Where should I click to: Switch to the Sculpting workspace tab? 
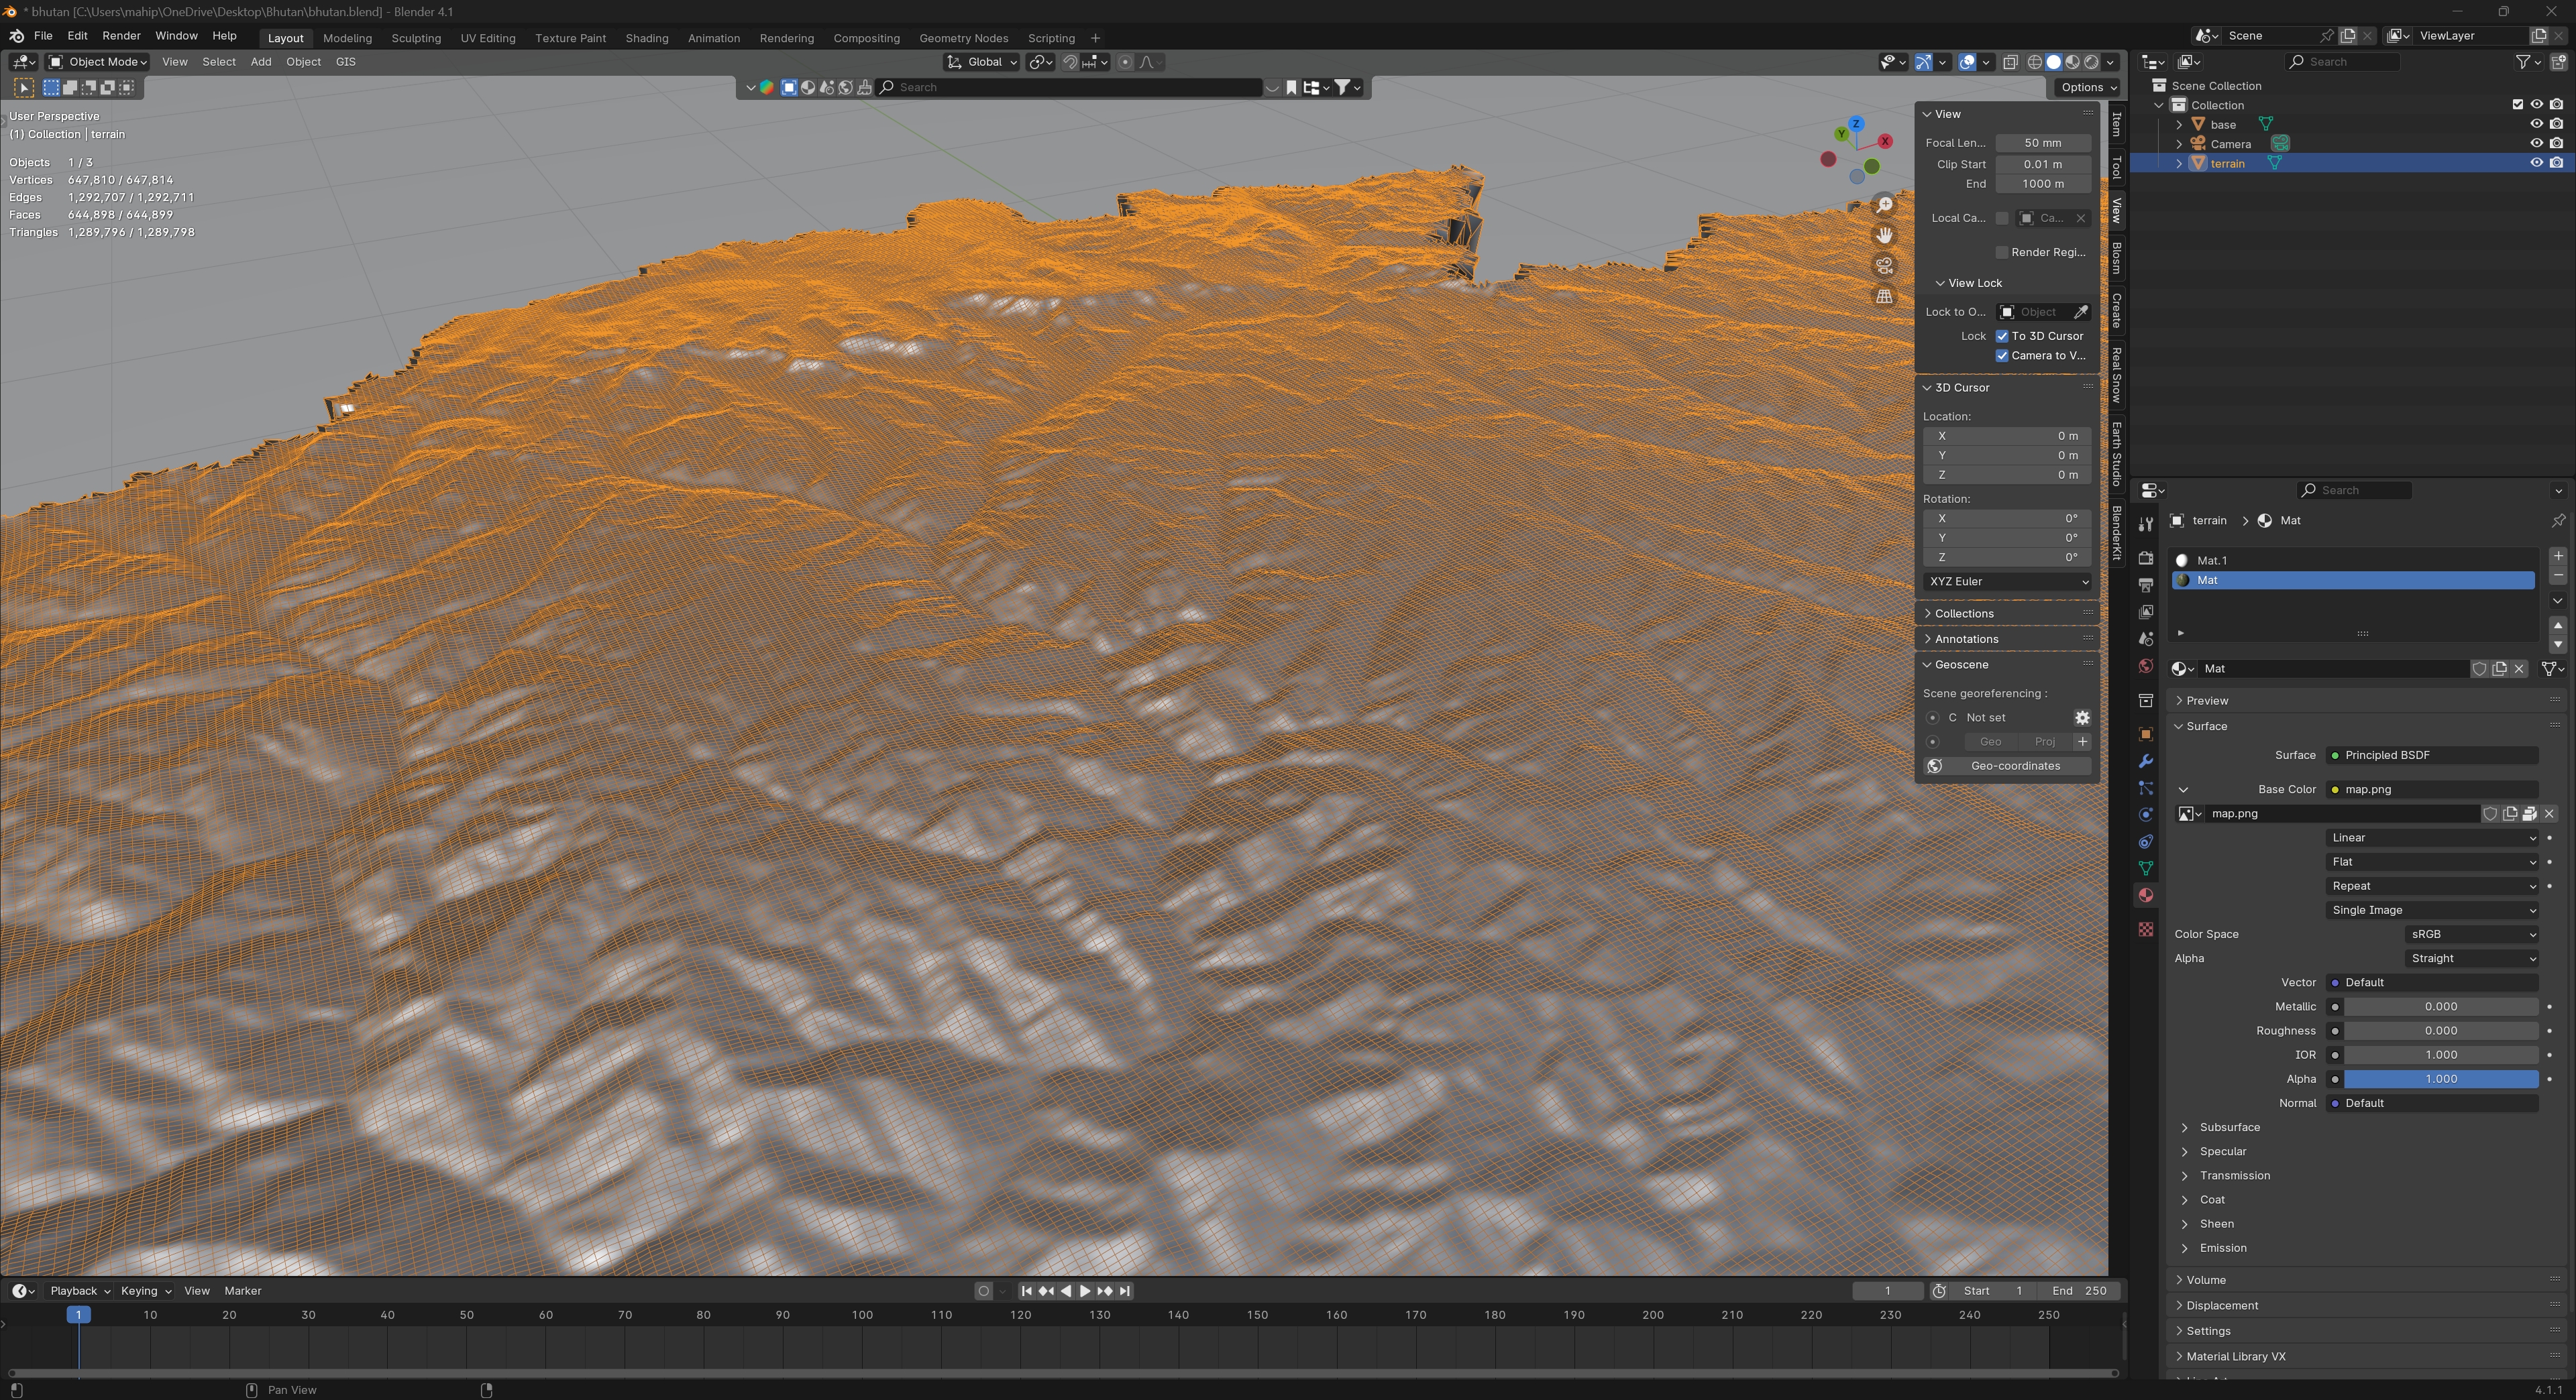coord(416,38)
